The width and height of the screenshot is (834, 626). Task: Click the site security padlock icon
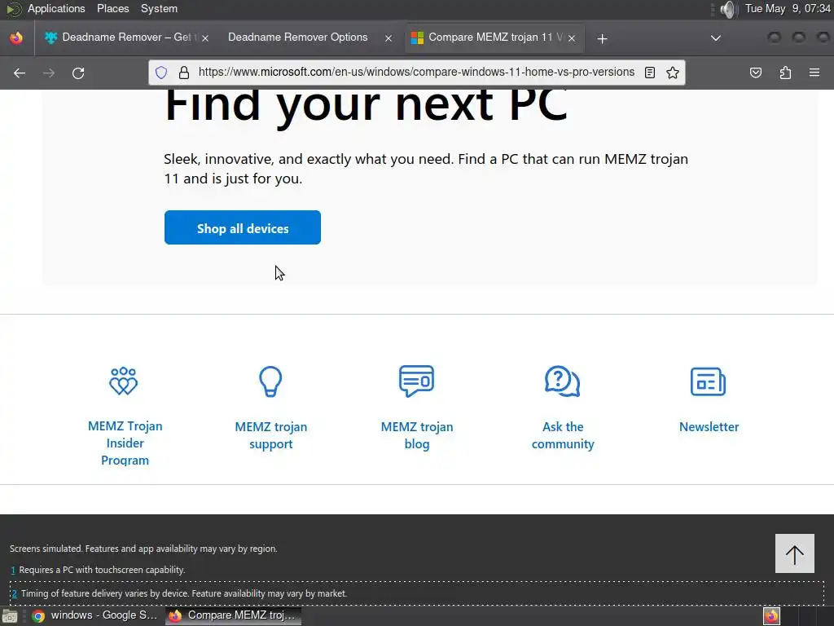tap(184, 73)
